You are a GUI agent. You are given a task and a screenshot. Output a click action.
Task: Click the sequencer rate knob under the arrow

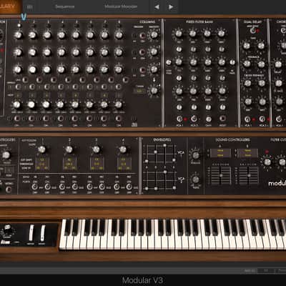[x=154, y=90]
